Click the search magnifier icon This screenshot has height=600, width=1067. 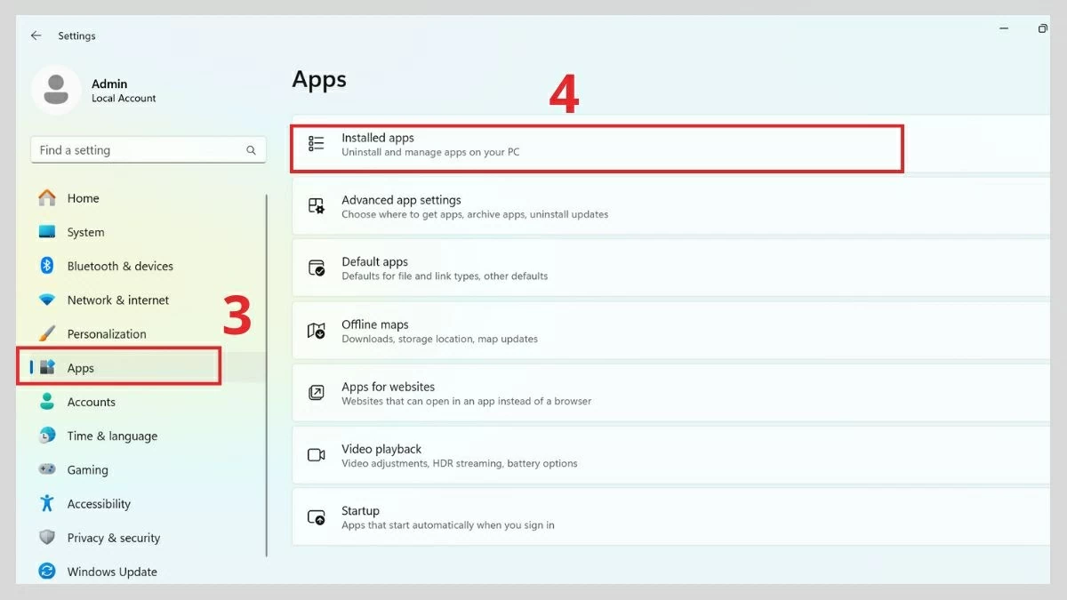tap(252, 149)
